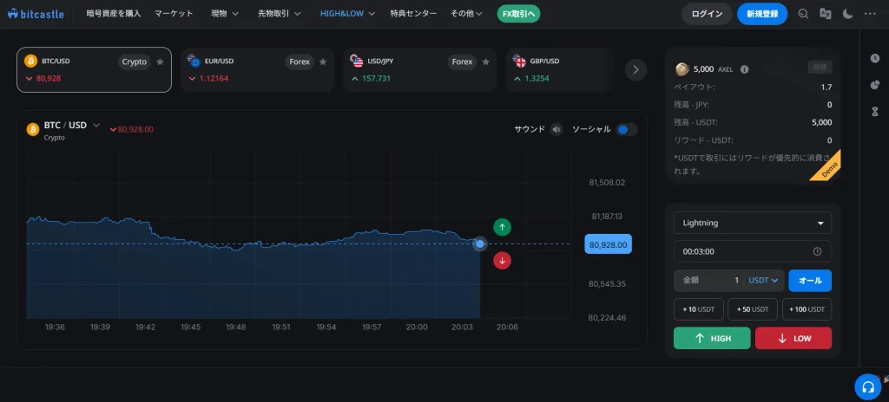
Task: Open マーケット menu item
Action: click(x=174, y=14)
